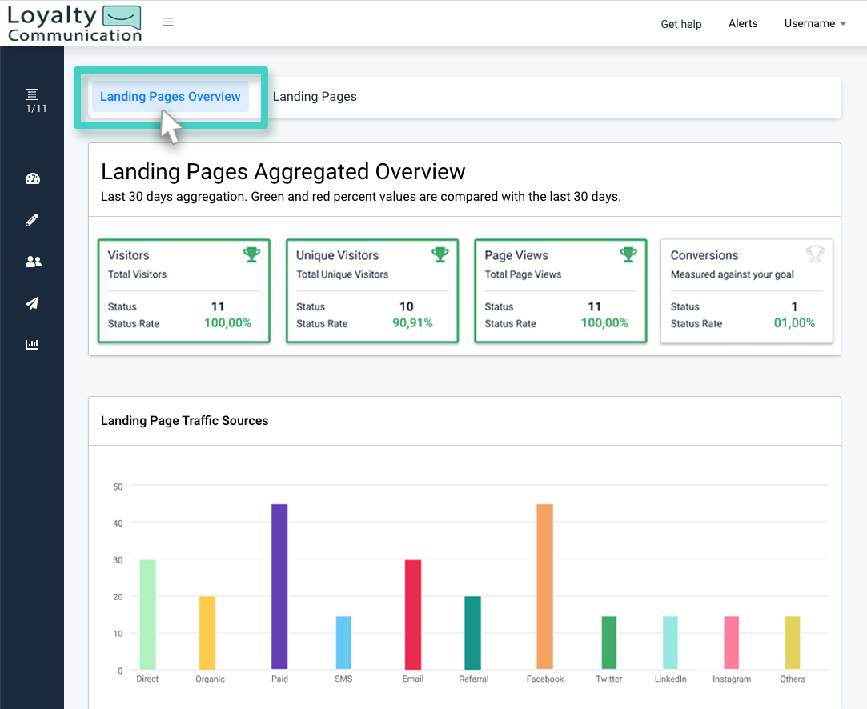Open the contacts people icon in sidebar

click(x=32, y=262)
